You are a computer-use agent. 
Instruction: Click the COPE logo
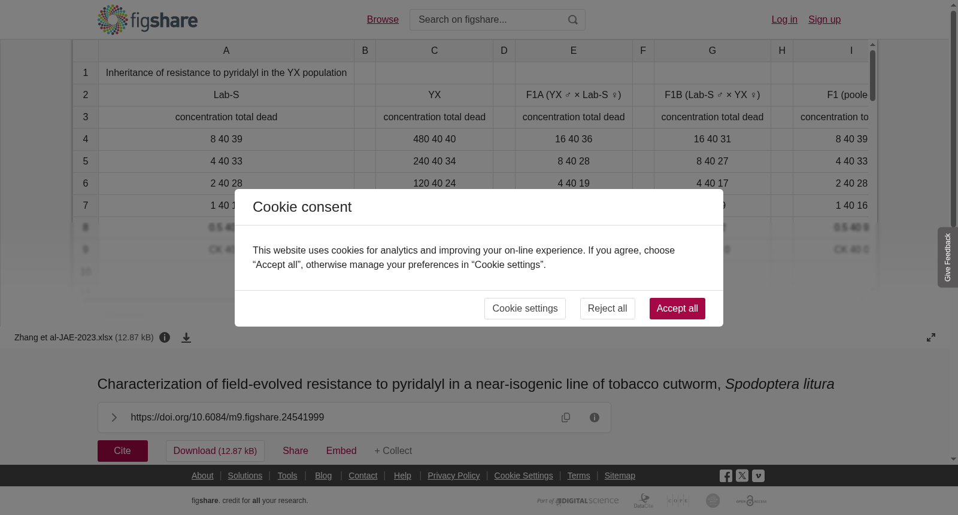[678, 501]
